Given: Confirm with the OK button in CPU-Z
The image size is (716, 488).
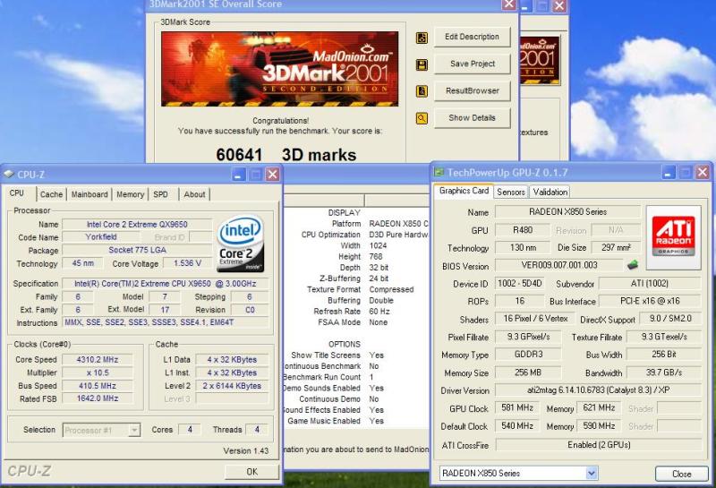Looking at the screenshot, I should point(252,472).
